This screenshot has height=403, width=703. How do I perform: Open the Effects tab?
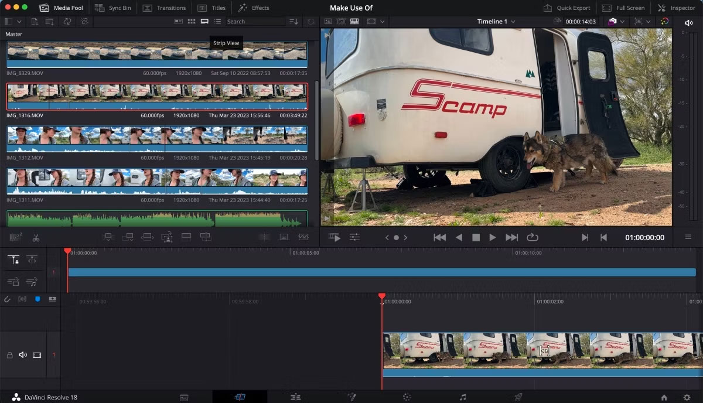tap(254, 8)
